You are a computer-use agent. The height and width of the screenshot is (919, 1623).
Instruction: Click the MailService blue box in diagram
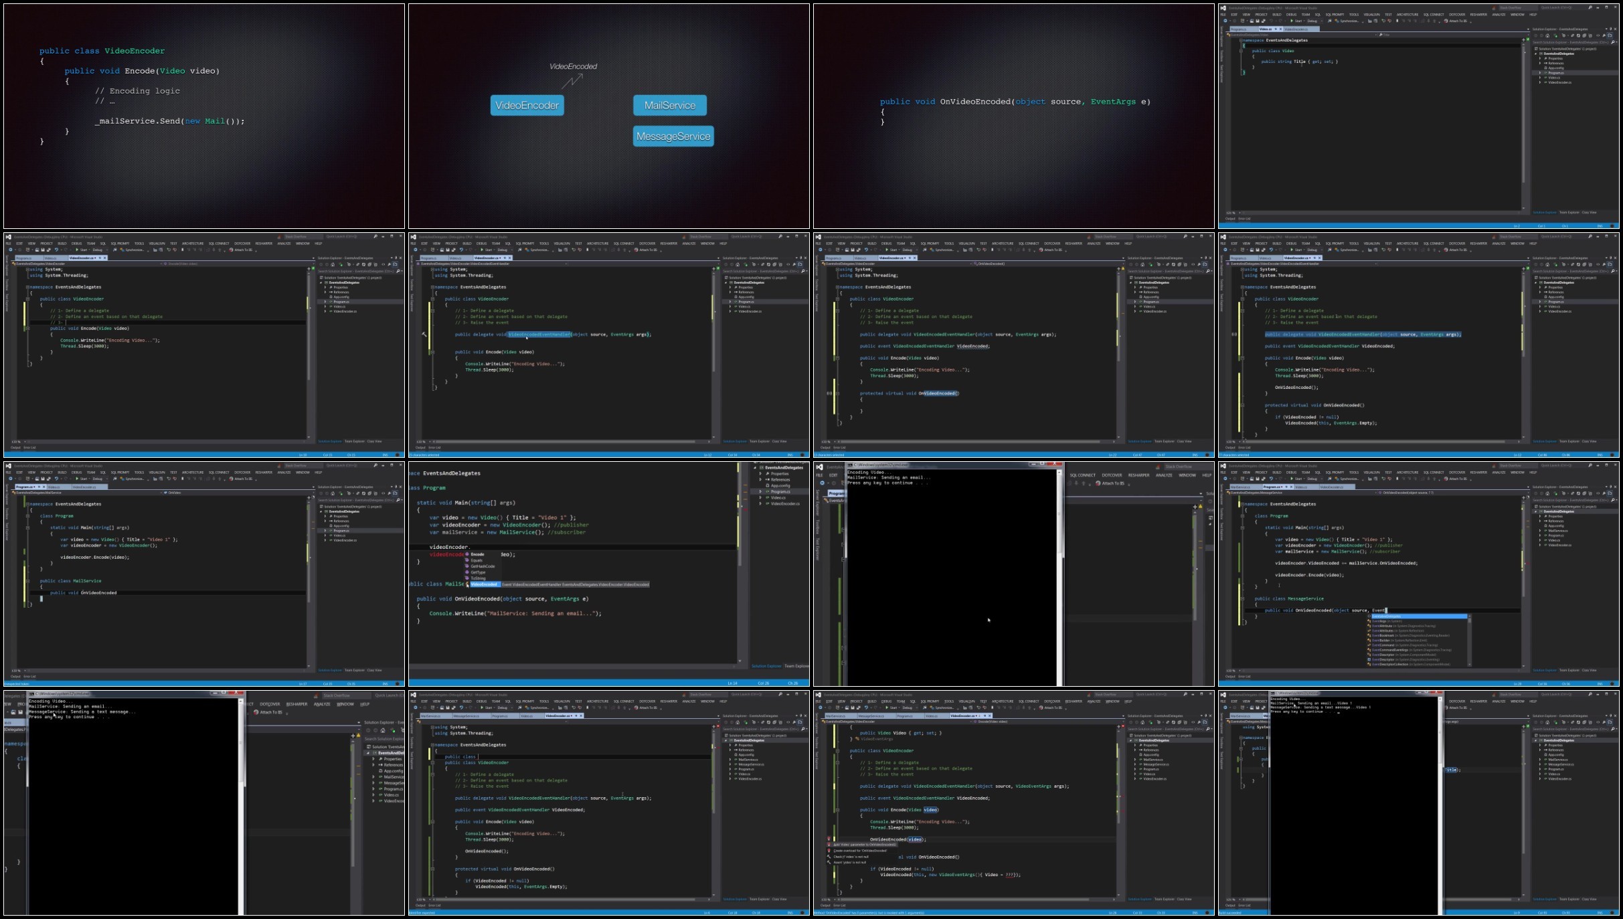(669, 105)
